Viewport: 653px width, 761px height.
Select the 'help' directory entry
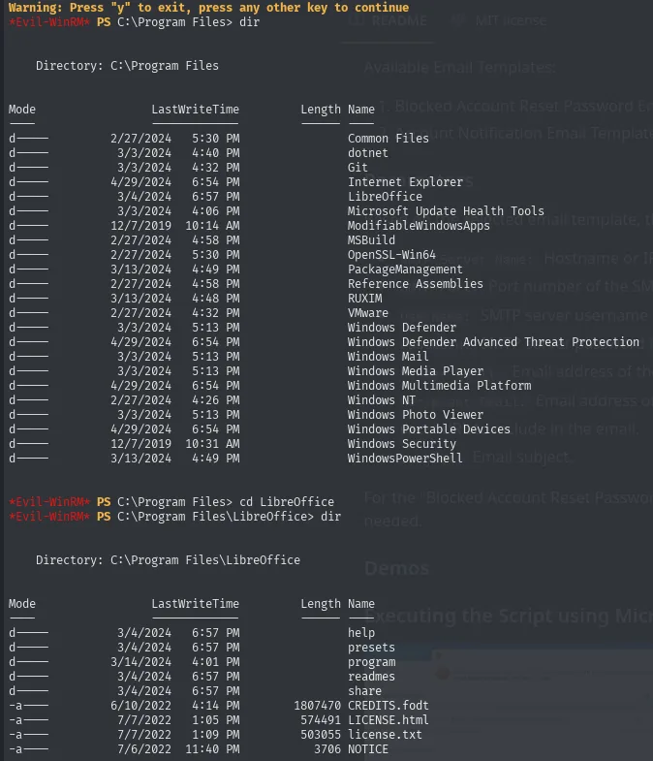click(361, 633)
